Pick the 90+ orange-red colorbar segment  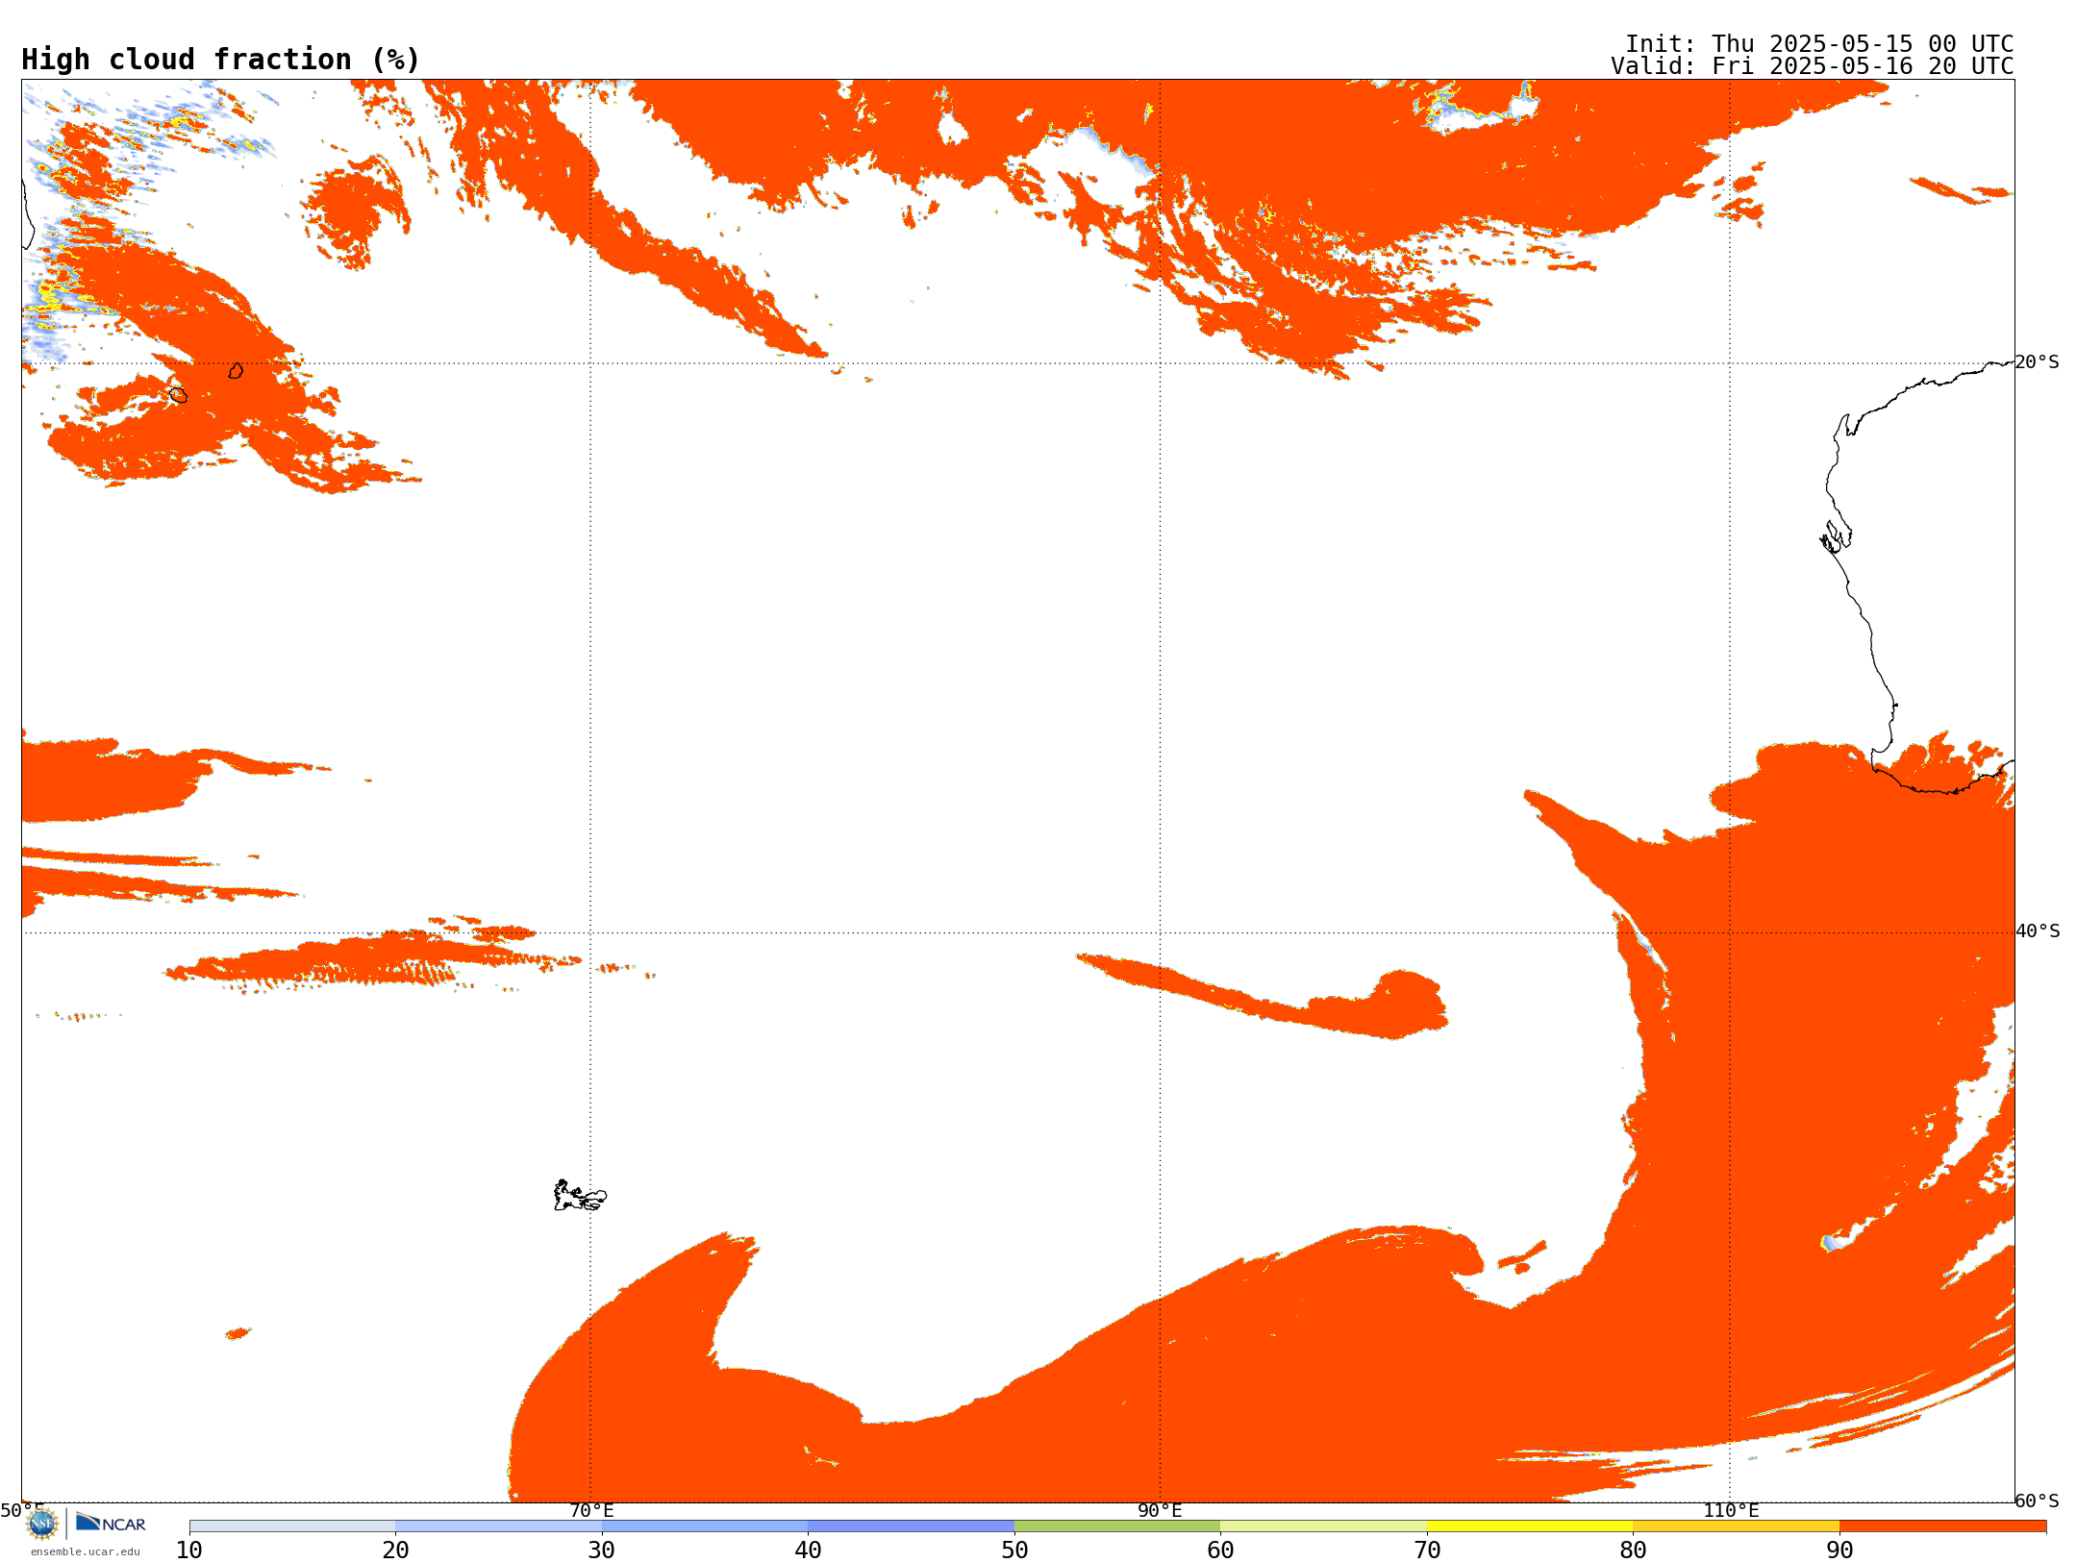pos(1943,1526)
